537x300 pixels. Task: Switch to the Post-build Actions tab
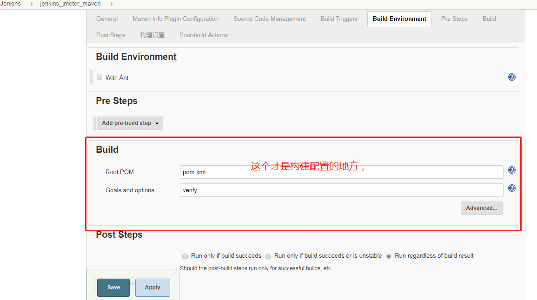203,35
